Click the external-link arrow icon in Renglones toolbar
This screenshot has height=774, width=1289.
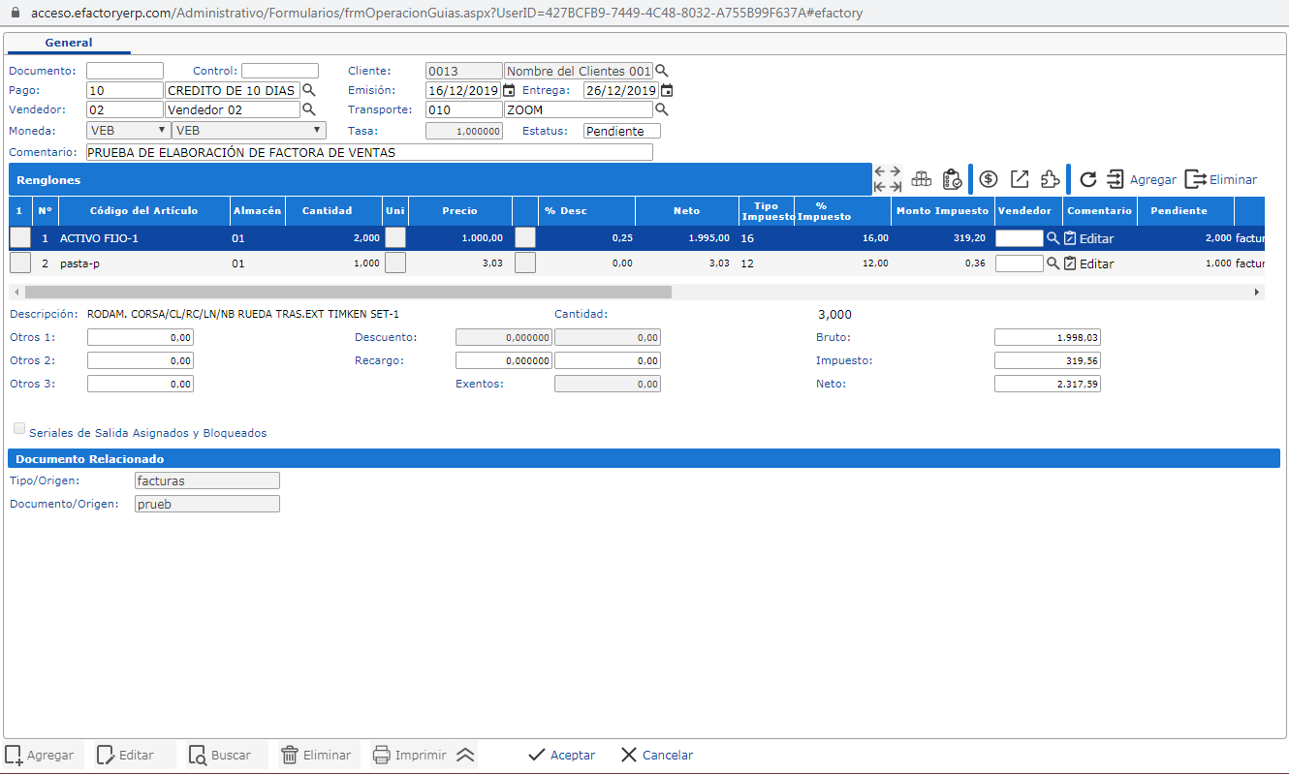[1020, 179]
